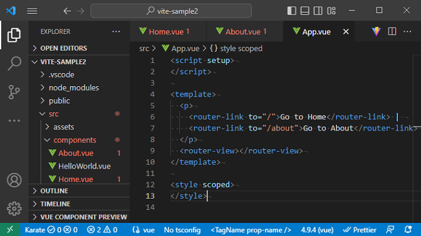This screenshot has width=421, height=236.
Task: Open the Accounts menu icon
Action: [14, 180]
